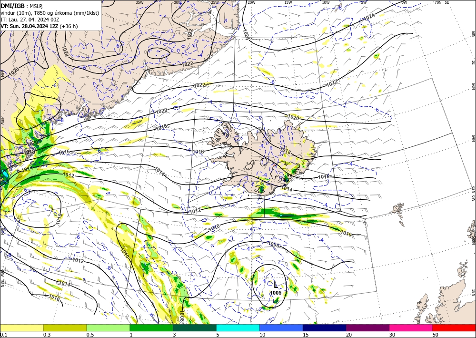Click the 'IT: Lau. 27. 04. 2024 00Z' line

pos(30,20)
